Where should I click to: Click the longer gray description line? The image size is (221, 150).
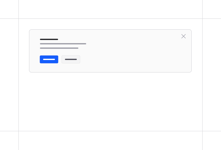(x=63, y=44)
